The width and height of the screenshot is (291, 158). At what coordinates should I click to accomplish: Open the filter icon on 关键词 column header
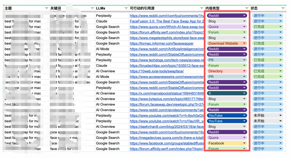click(x=92, y=8)
